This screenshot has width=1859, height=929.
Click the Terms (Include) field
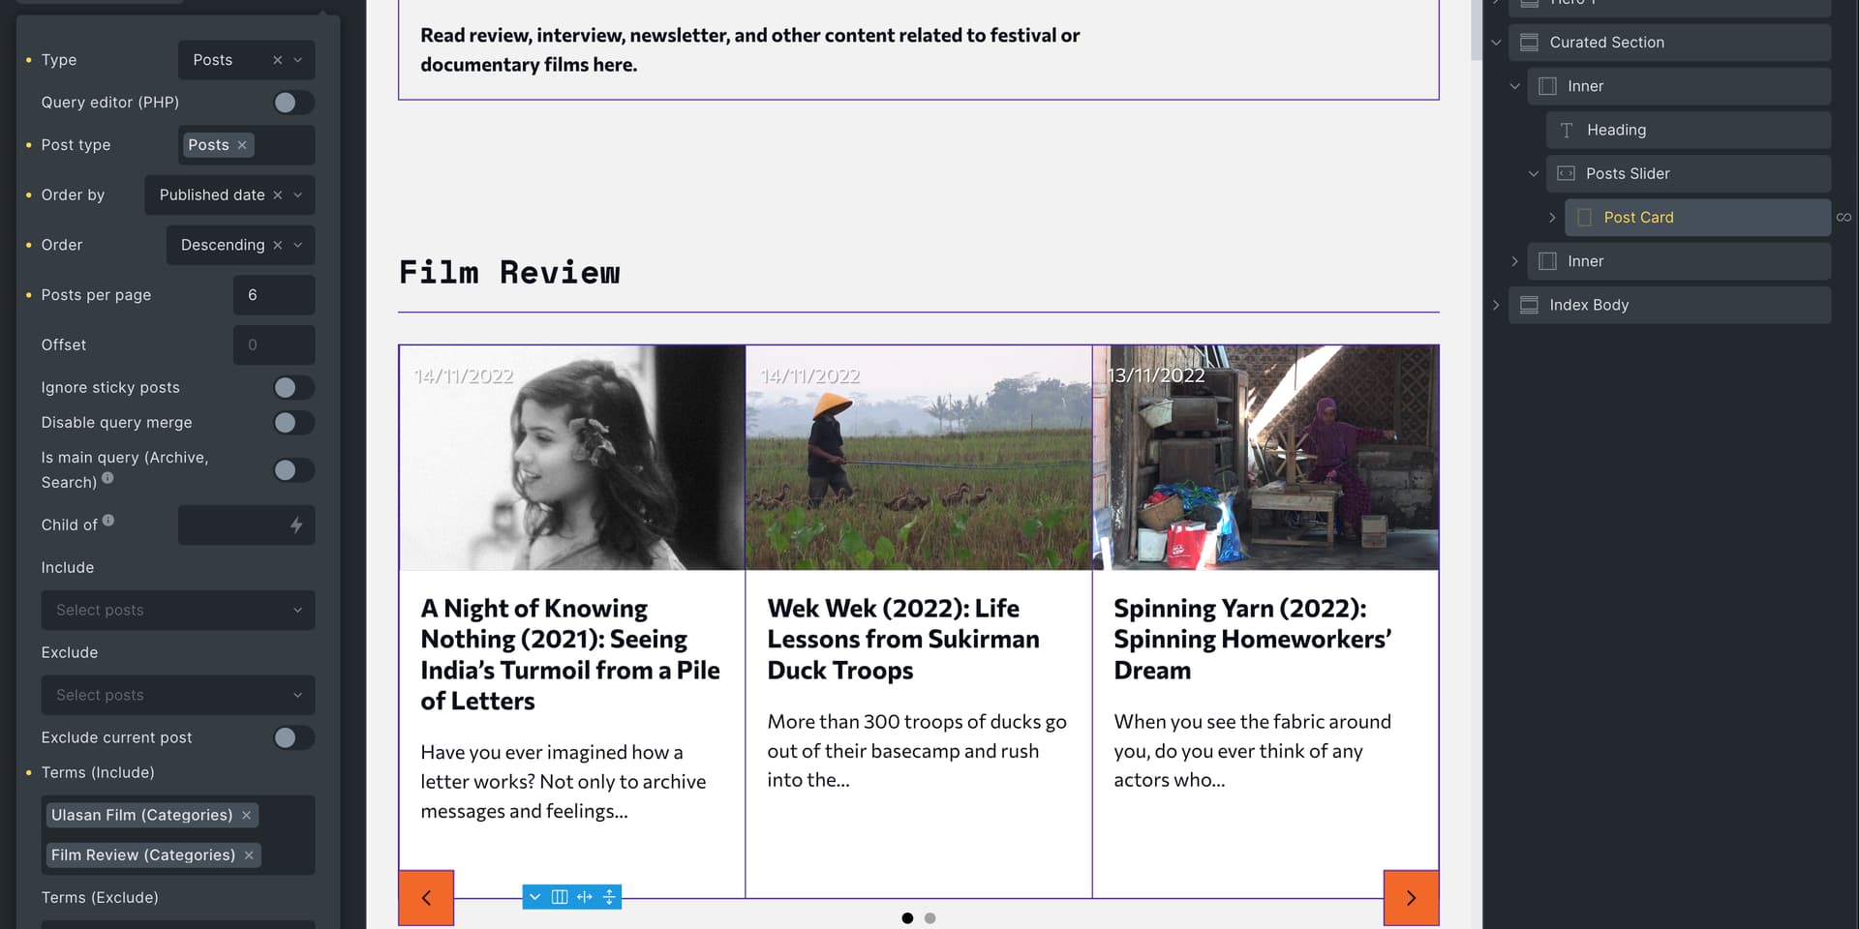tap(178, 835)
